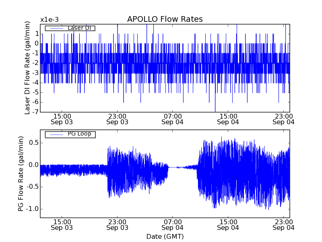Select the "-0.5" tick on PG Flow axis

click(32, 187)
